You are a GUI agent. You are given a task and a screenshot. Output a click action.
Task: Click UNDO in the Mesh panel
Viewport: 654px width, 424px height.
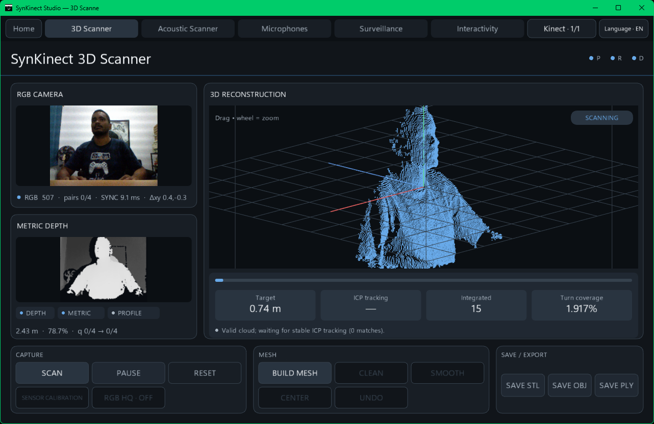click(371, 397)
